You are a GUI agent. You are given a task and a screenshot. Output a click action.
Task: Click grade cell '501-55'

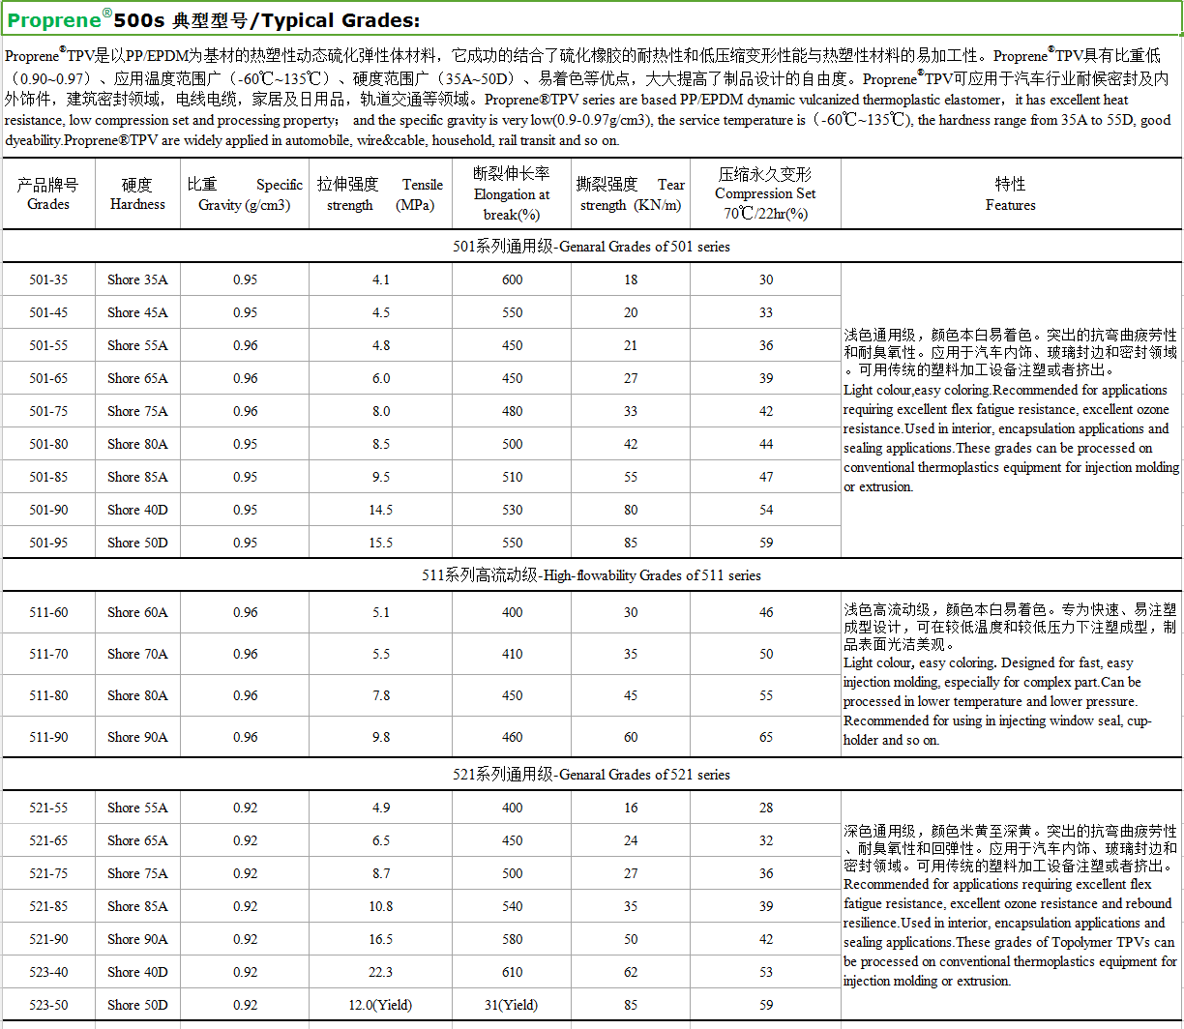pos(48,345)
